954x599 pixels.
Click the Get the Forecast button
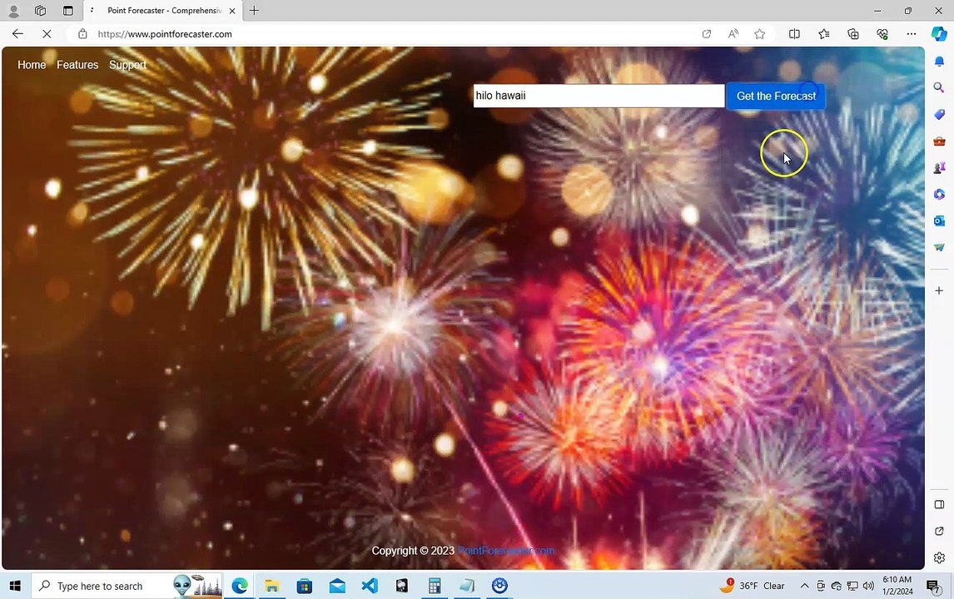776,96
